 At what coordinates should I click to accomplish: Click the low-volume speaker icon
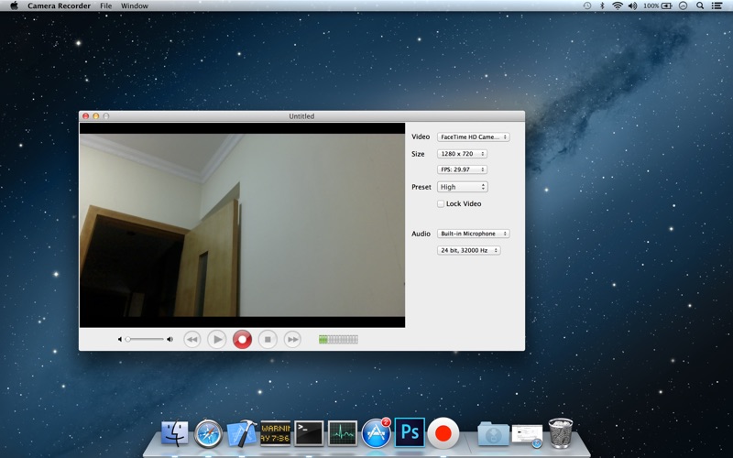pyautogui.click(x=120, y=339)
